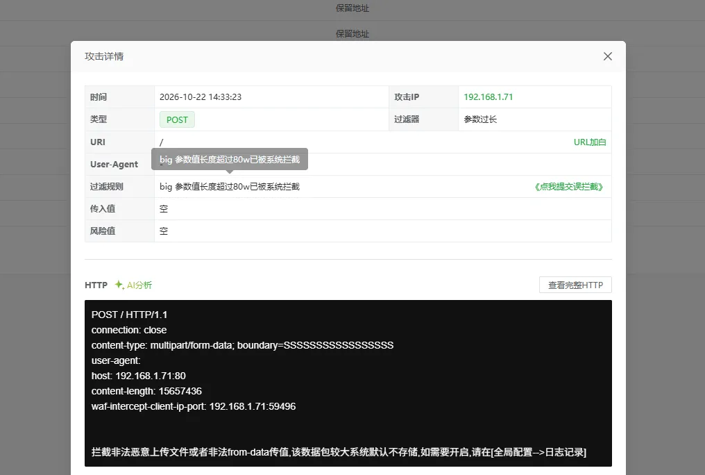Viewport: 705px width, 475px height.
Task: Click the 攻击IP label
Action: (x=407, y=97)
